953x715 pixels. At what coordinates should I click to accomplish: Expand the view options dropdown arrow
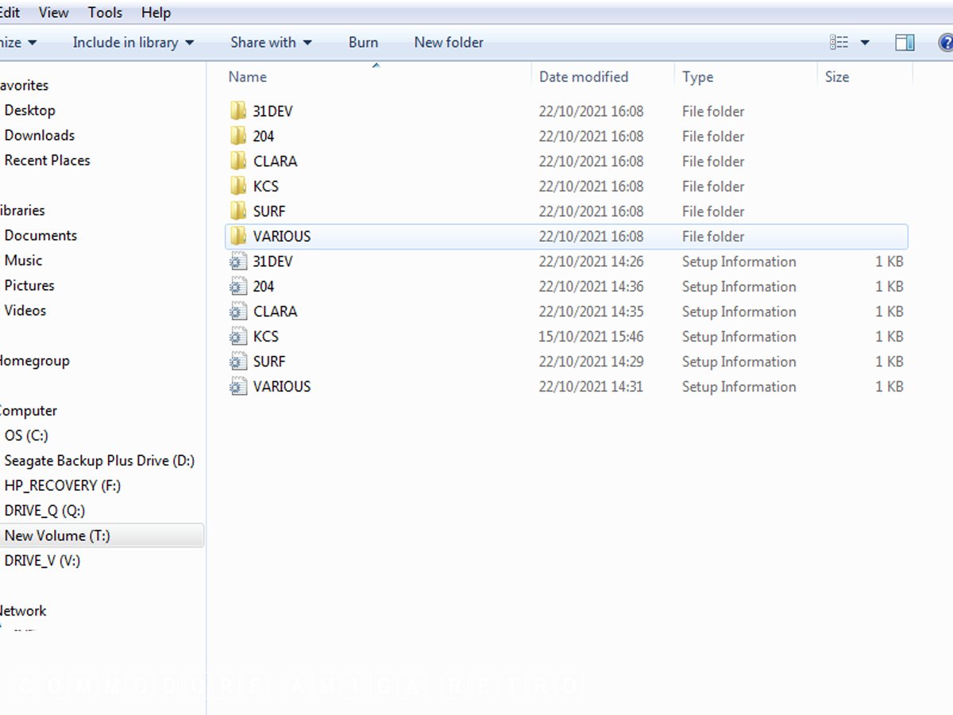(x=865, y=43)
